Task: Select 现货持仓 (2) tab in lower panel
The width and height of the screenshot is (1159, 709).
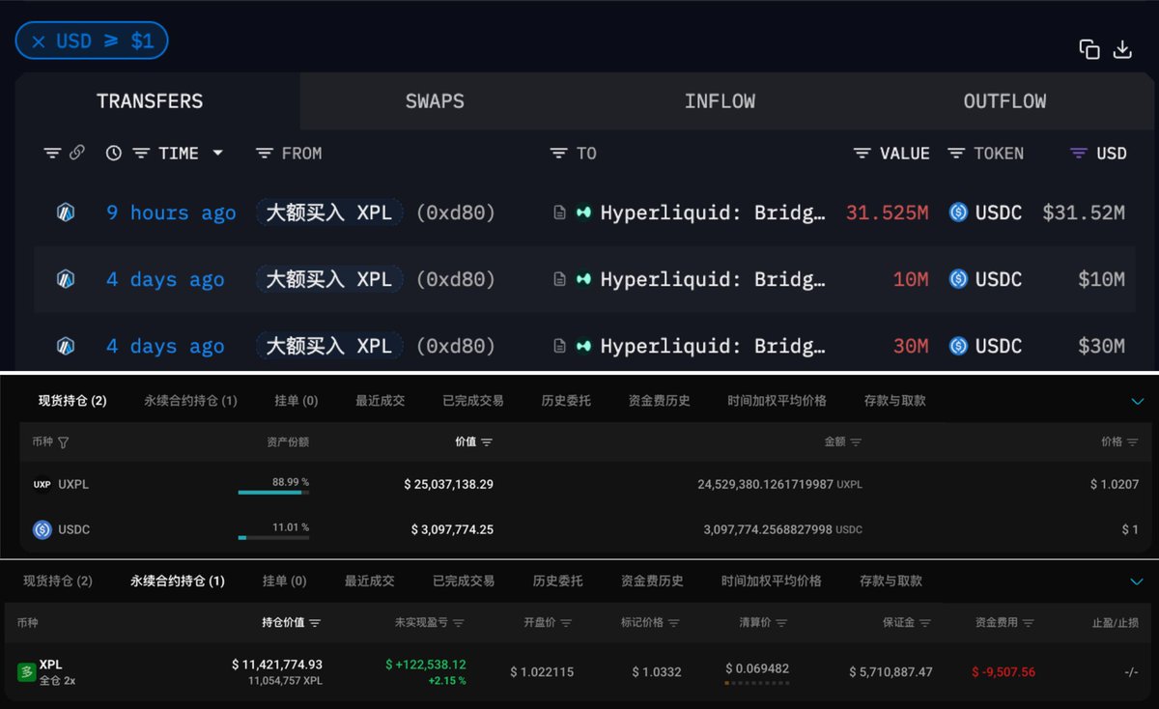Action: click(58, 581)
